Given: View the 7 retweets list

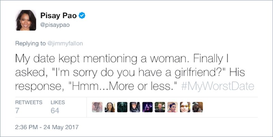Looking at the screenshot, I should tap(18, 110).
